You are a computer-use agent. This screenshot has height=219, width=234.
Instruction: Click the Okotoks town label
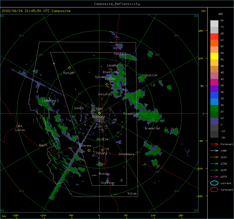coord(104,174)
